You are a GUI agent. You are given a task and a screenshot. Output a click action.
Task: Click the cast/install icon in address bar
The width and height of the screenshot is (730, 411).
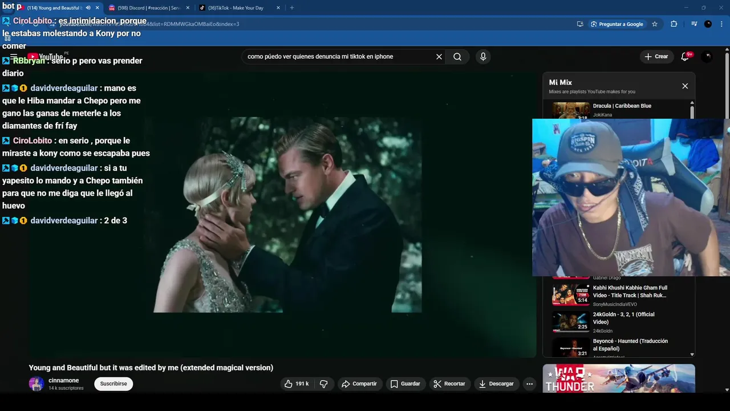580,24
